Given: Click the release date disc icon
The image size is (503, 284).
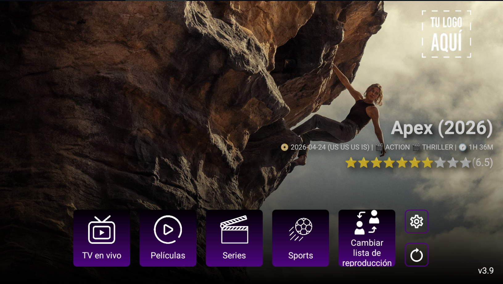Looking at the screenshot, I should click(284, 147).
